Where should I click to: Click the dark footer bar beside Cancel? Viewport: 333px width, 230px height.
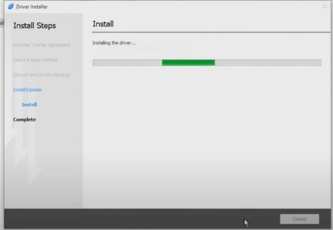click(147, 219)
